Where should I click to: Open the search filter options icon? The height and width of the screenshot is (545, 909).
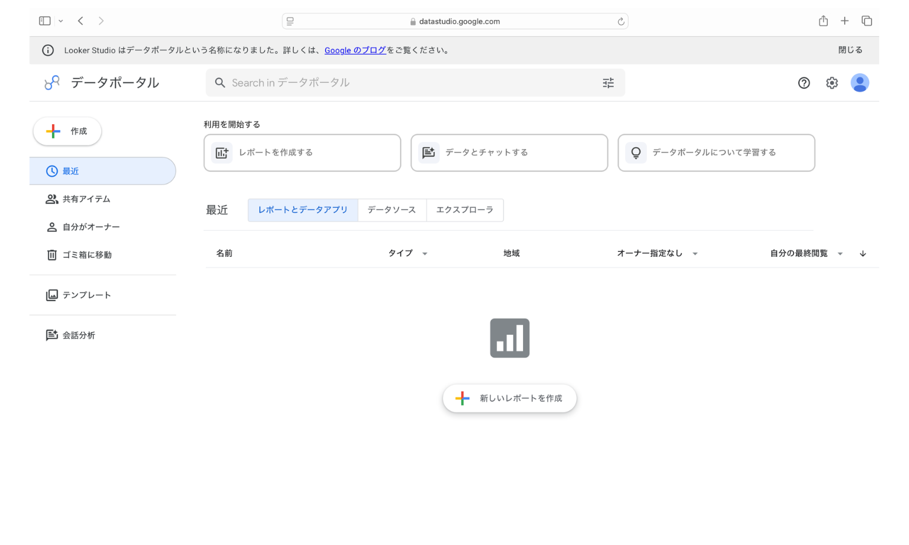point(608,83)
